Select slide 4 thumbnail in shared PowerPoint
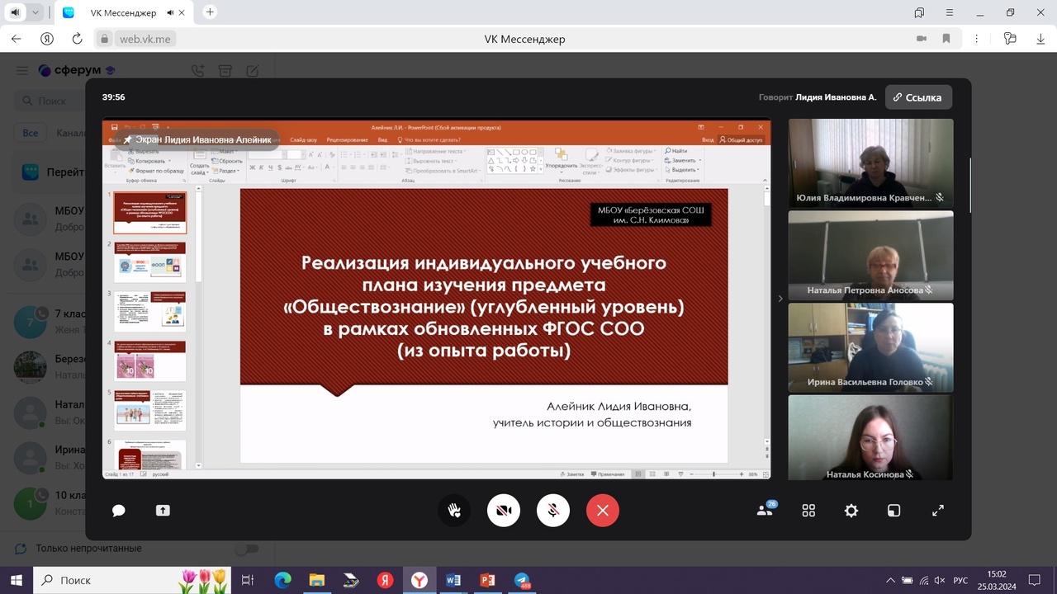The height and width of the screenshot is (594, 1057). pyautogui.click(x=150, y=361)
